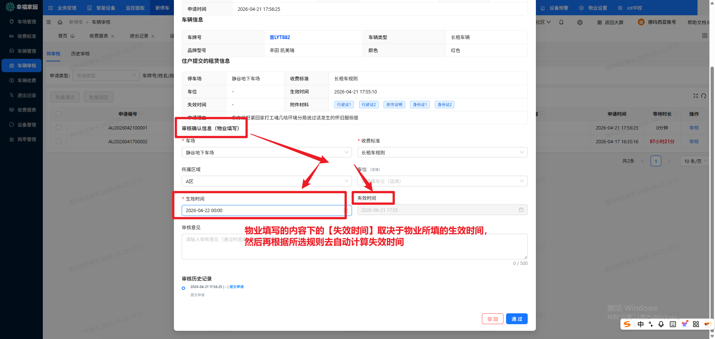Click the microphone icon in the input toolbar
The width and height of the screenshot is (715, 339).
(661, 324)
